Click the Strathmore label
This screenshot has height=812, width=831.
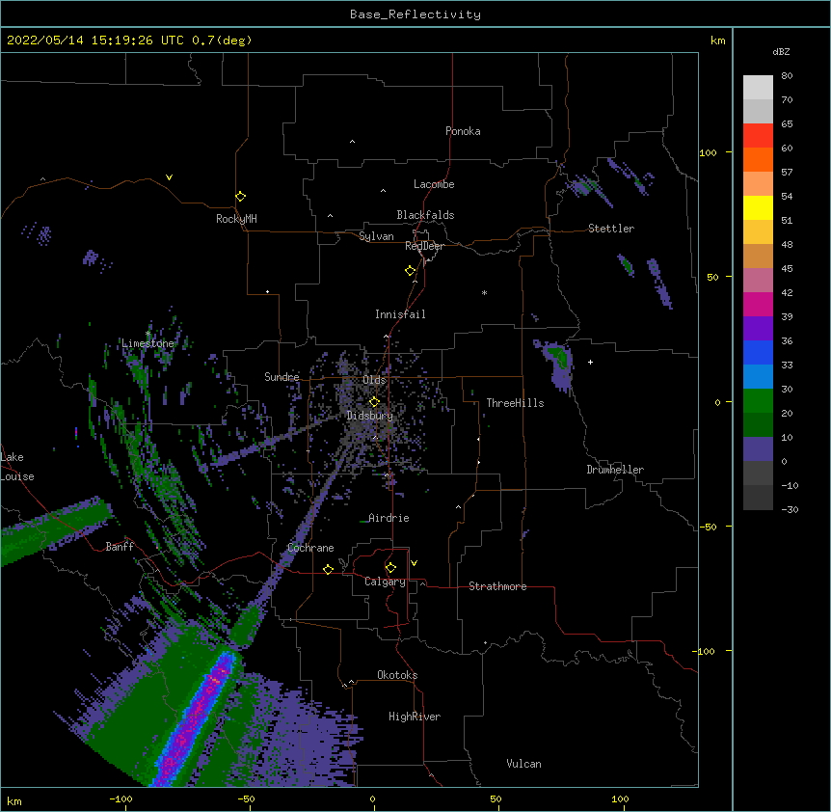[497, 586]
